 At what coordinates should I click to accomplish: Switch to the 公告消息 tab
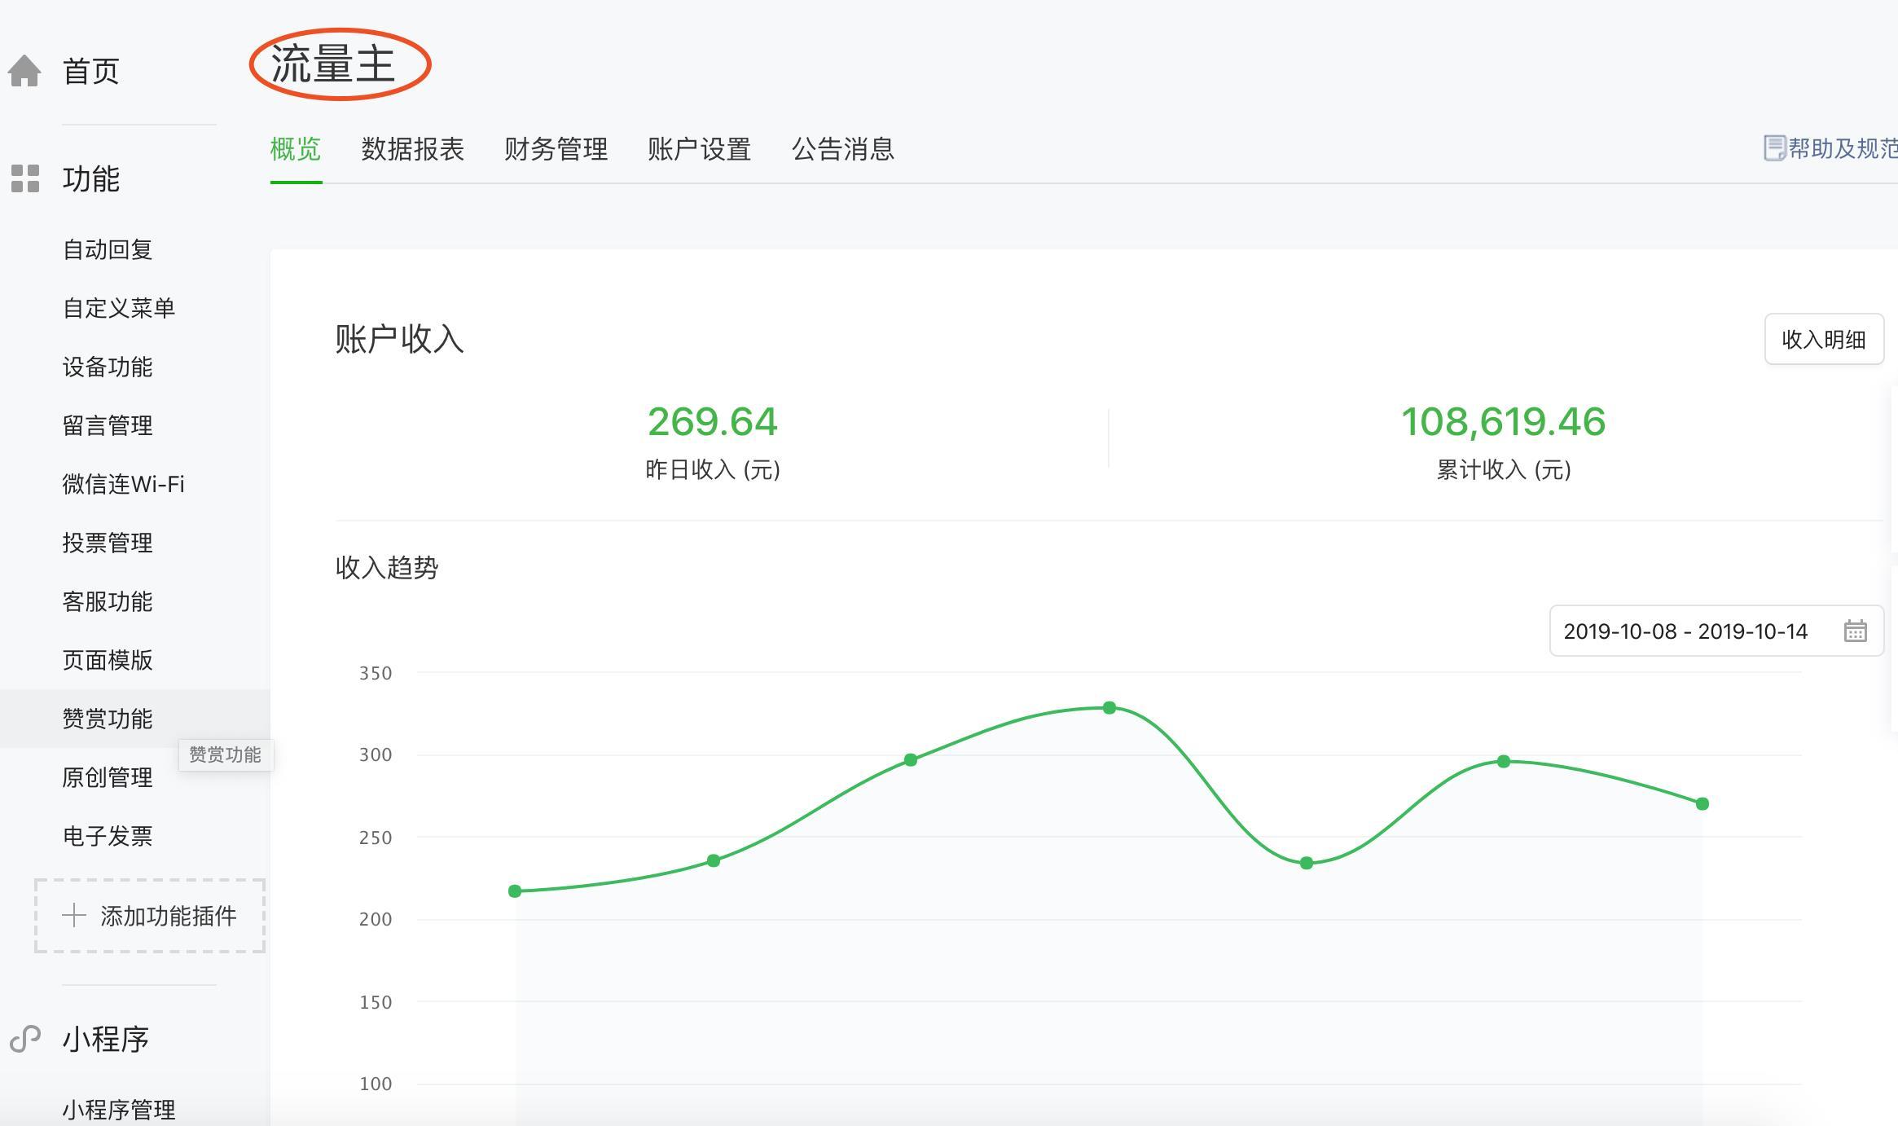point(843,149)
